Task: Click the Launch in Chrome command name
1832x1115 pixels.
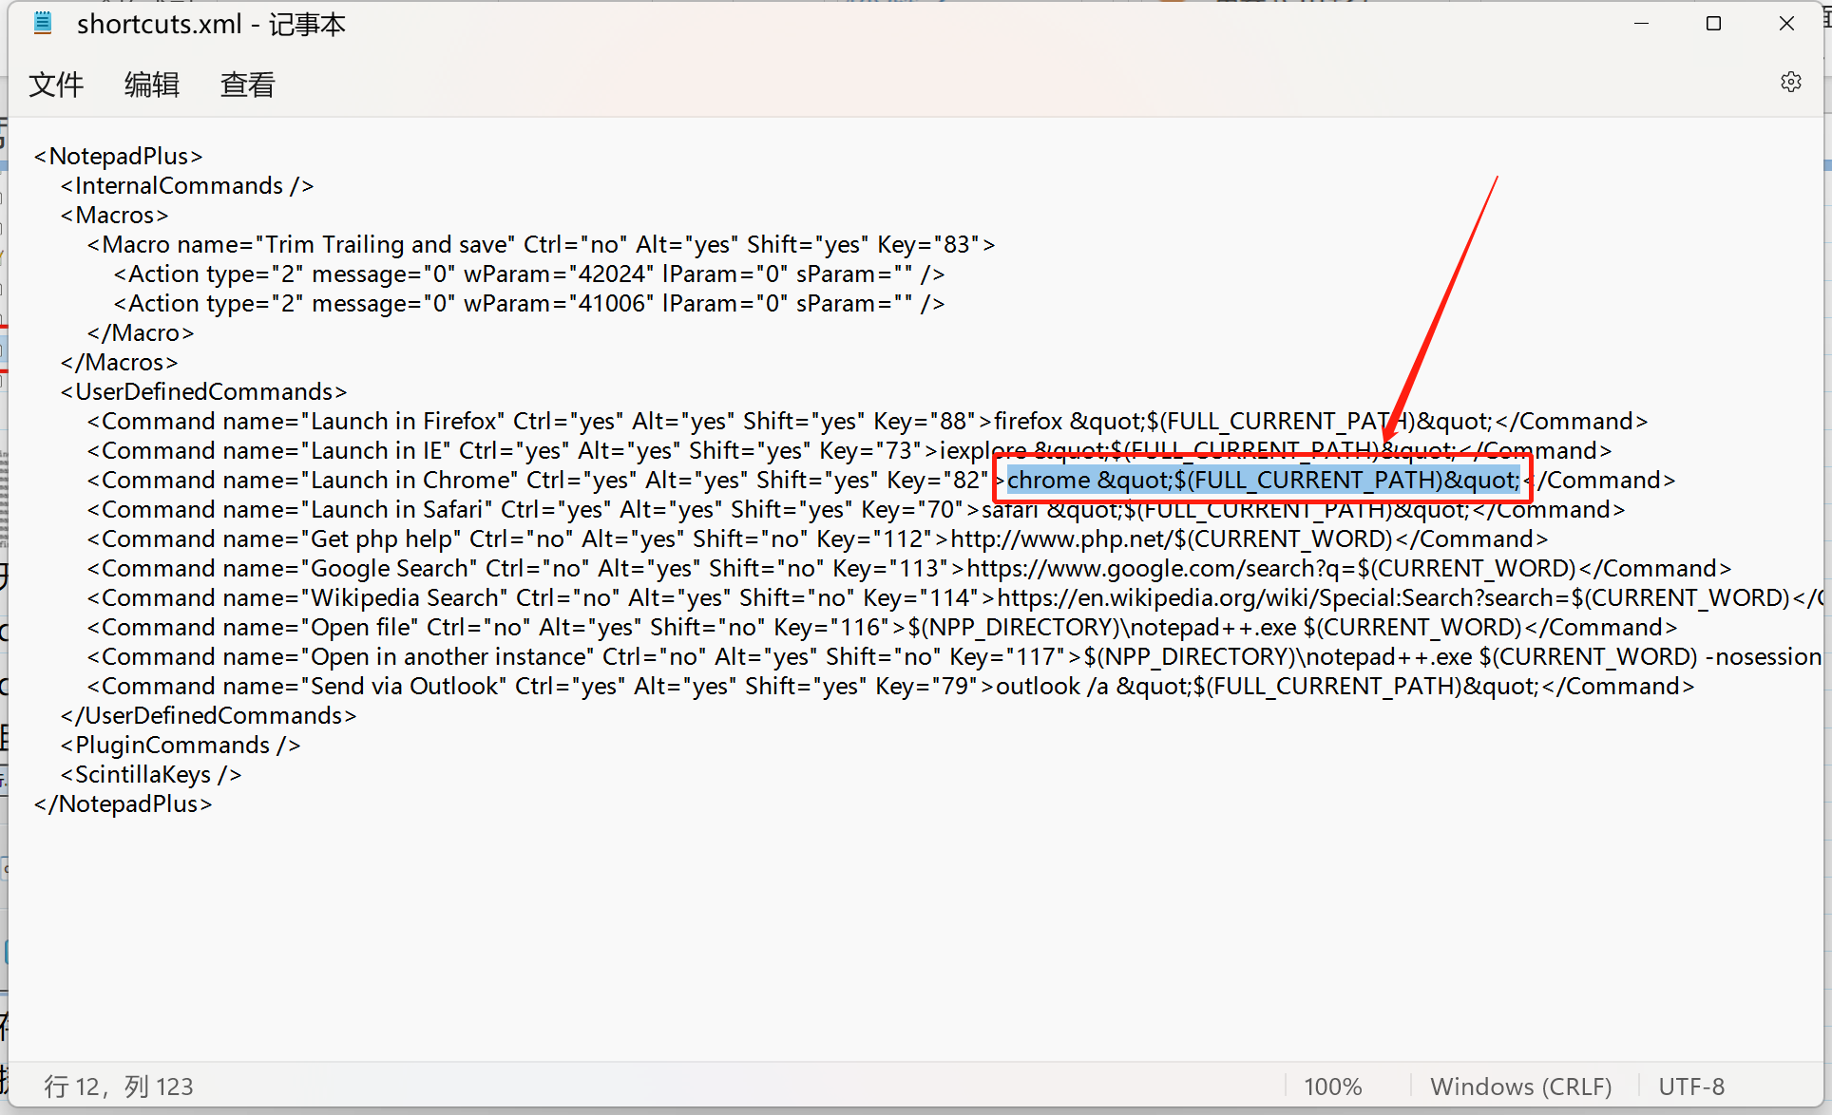Action: [x=411, y=480]
